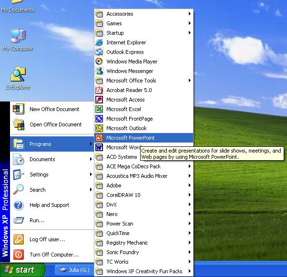Expand the Nero submenu arrow
This screenshot has height=277, width=287.
[x=190, y=214]
